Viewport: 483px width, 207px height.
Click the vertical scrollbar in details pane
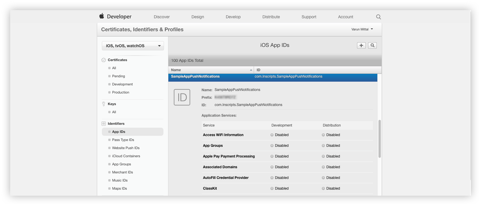[379, 139]
